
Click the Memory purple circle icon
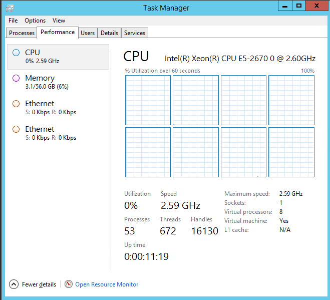pos(16,78)
